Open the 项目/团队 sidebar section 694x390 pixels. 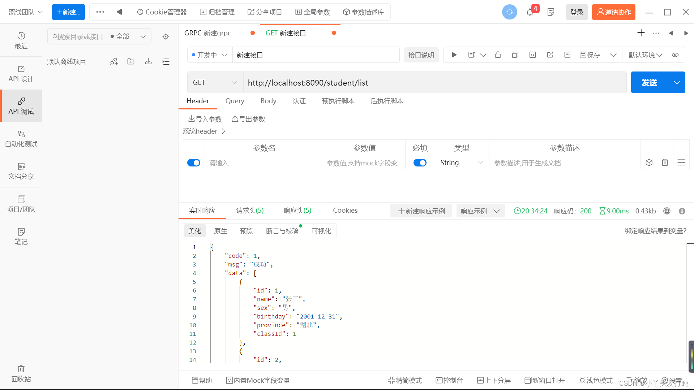[x=21, y=204]
